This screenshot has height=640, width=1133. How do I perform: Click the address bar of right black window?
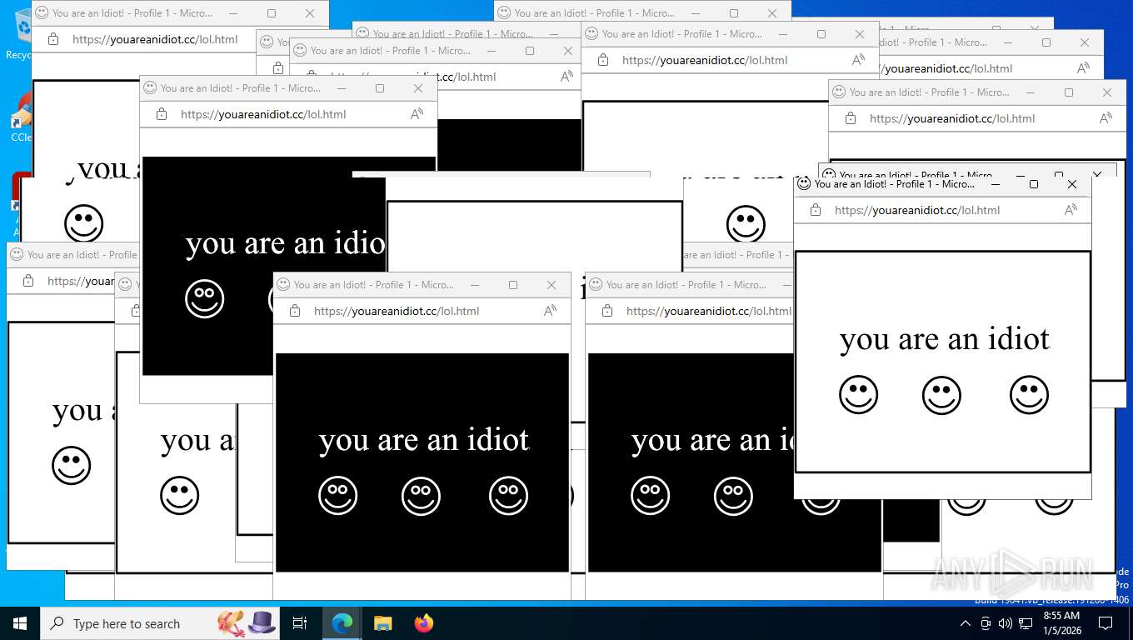pyautogui.click(x=708, y=311)
